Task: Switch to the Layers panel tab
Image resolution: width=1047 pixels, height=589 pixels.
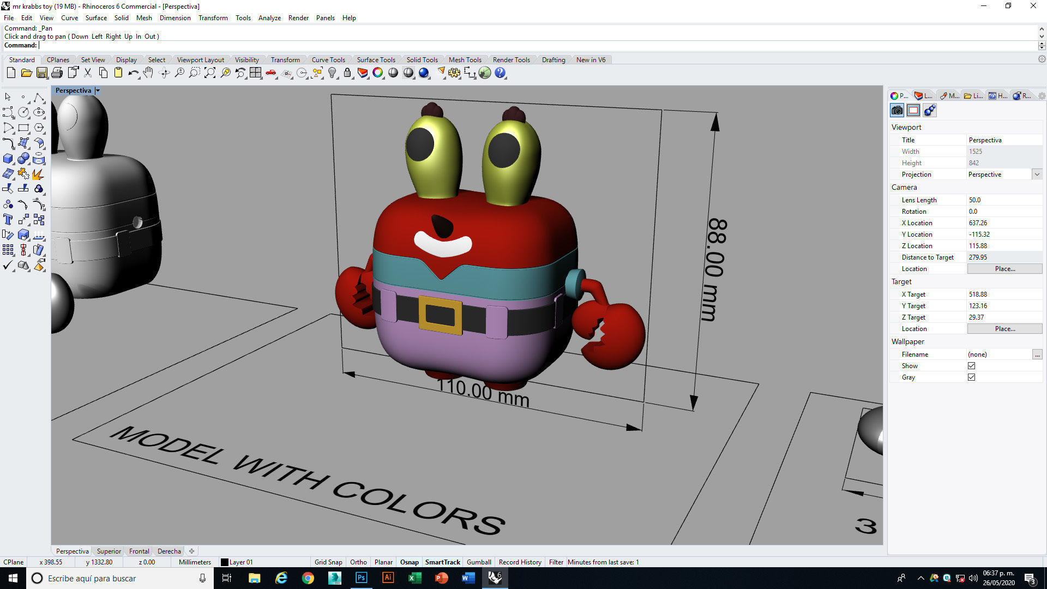Action: tap(923, 96)
